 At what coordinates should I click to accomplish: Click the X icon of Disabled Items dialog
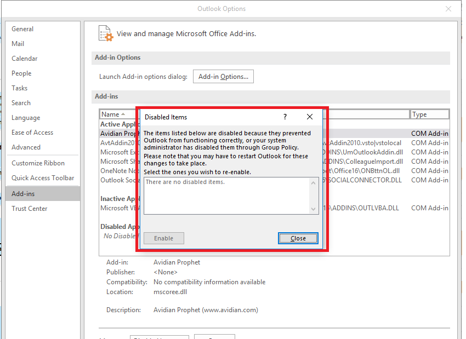coord(310,117)
